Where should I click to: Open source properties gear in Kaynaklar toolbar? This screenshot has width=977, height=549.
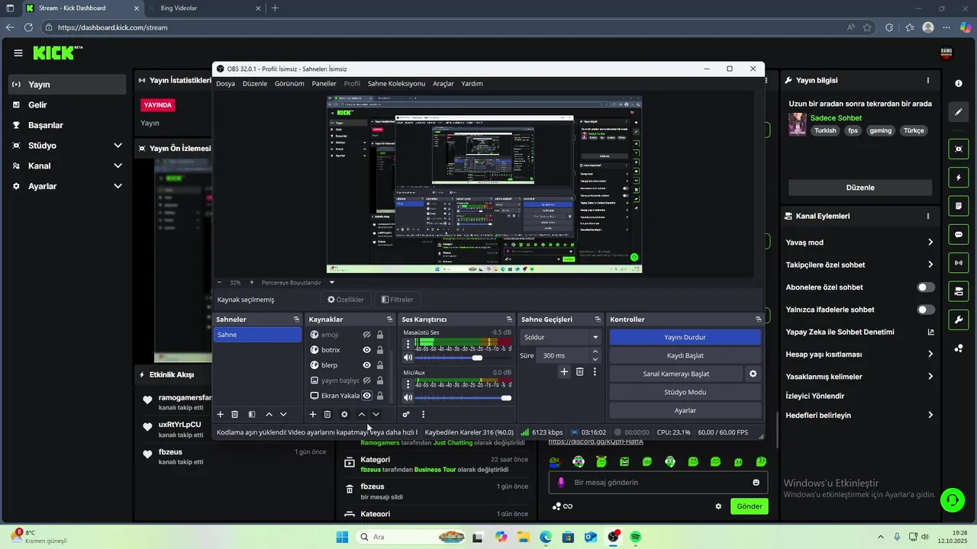click(344, 414)
